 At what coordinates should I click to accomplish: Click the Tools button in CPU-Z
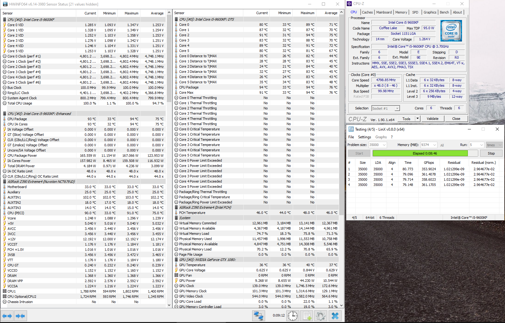406,119
